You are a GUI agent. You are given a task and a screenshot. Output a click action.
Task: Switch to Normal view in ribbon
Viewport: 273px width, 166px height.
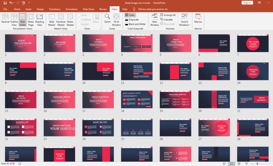pos(5,19)
